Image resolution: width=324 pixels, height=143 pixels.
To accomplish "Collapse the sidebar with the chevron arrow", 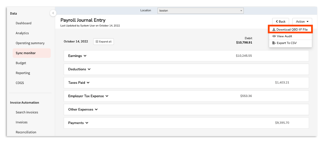I will click(x=53, y=13).
